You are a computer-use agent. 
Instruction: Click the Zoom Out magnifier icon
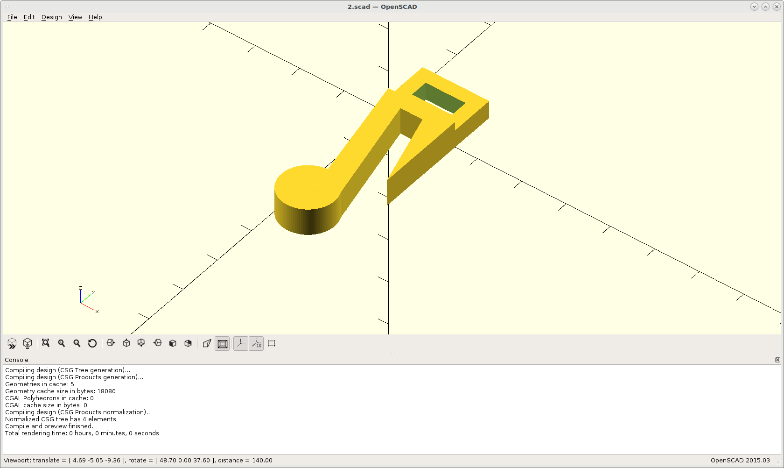tap(77, 343)
